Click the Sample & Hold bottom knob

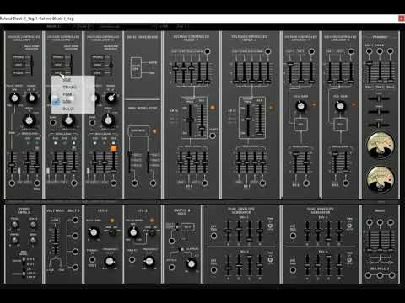pos(191,263)
